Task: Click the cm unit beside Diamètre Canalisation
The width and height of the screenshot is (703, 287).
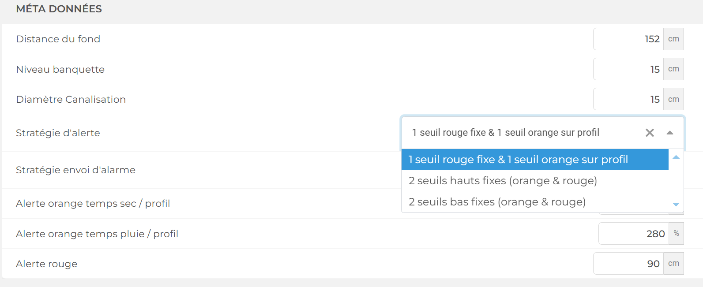Action: pos(673,99)
